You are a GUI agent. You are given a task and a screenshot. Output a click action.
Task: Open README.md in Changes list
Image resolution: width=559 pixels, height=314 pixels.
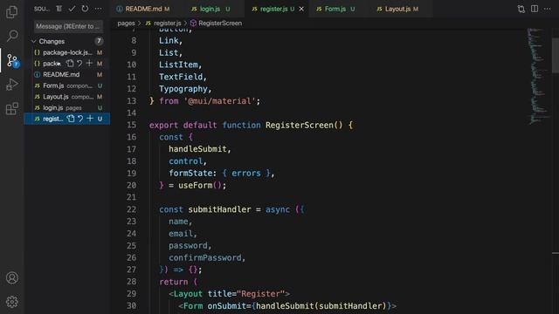(x=67, y=74)
